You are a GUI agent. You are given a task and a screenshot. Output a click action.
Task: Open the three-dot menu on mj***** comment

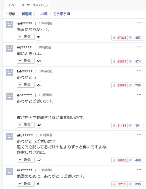[139, 47]
